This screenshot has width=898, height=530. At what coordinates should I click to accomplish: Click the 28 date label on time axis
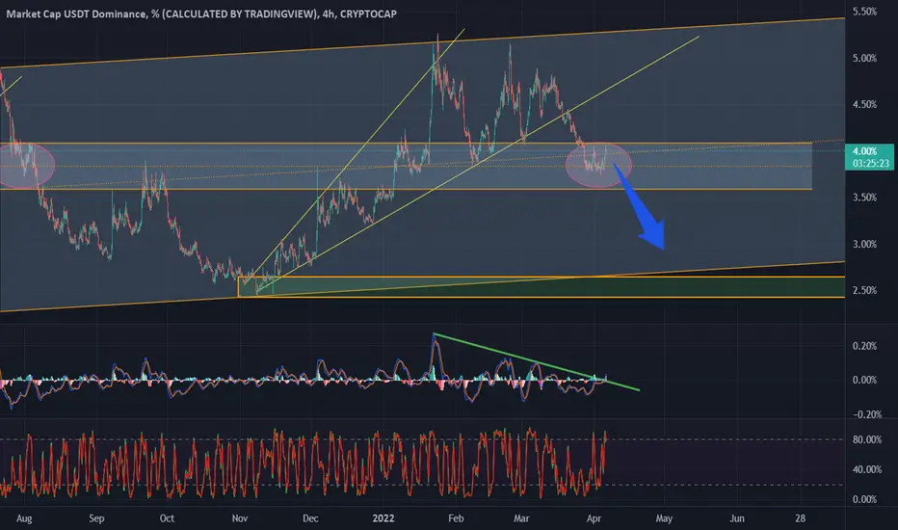(800, 518)
